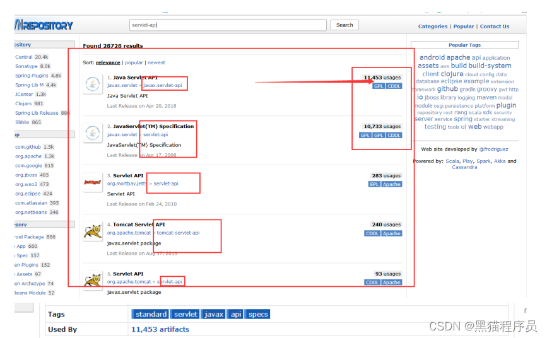Sort results by relevance

point(108,62)
